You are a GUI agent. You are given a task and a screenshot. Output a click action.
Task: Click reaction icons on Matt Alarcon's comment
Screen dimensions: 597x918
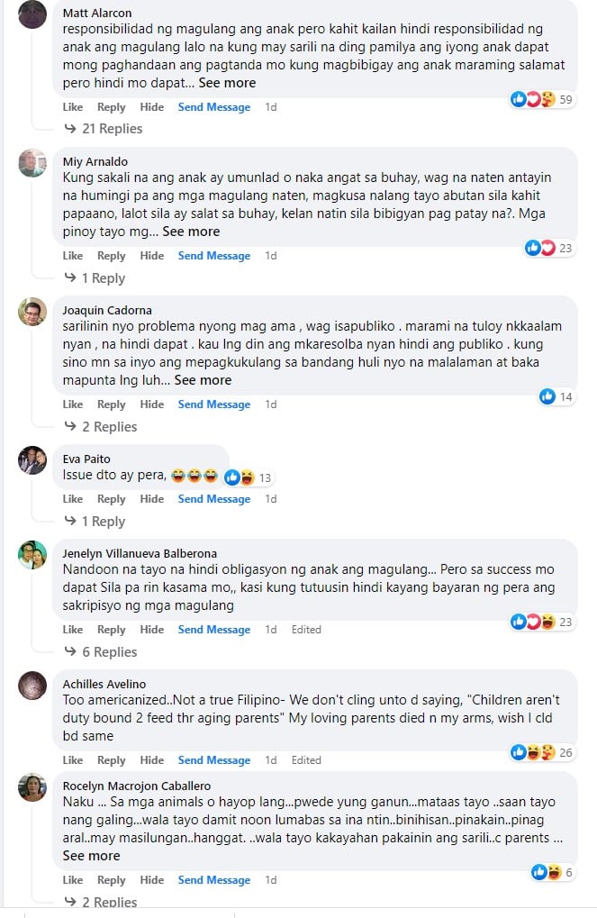click(x=532, y=100)
